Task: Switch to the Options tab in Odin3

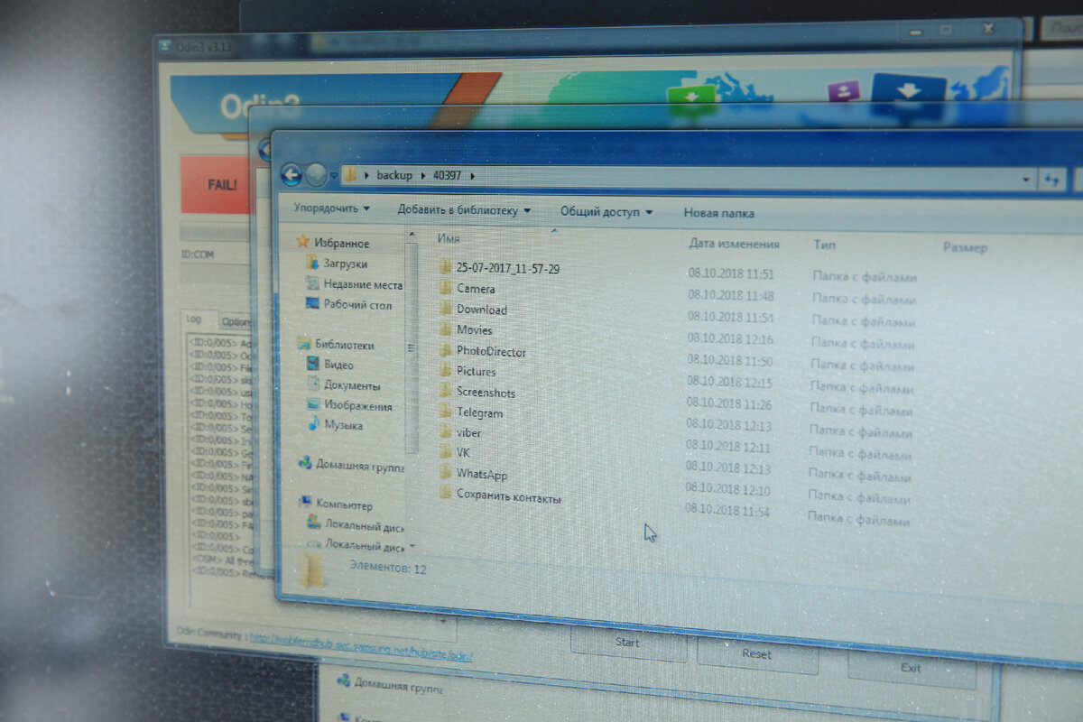Action: [236, 321]
